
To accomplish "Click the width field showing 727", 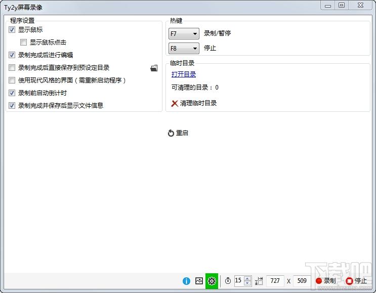I will [275, 281].
